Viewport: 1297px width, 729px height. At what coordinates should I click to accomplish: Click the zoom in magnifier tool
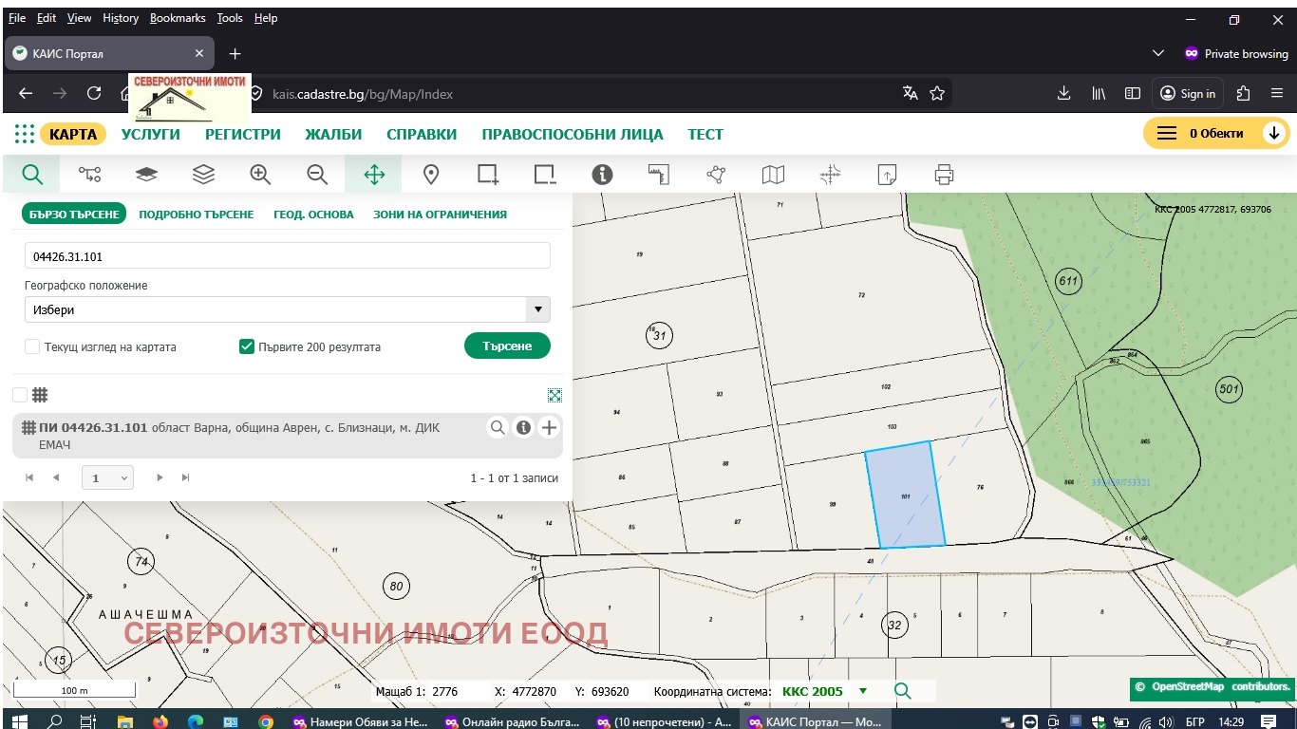point(260,175)
